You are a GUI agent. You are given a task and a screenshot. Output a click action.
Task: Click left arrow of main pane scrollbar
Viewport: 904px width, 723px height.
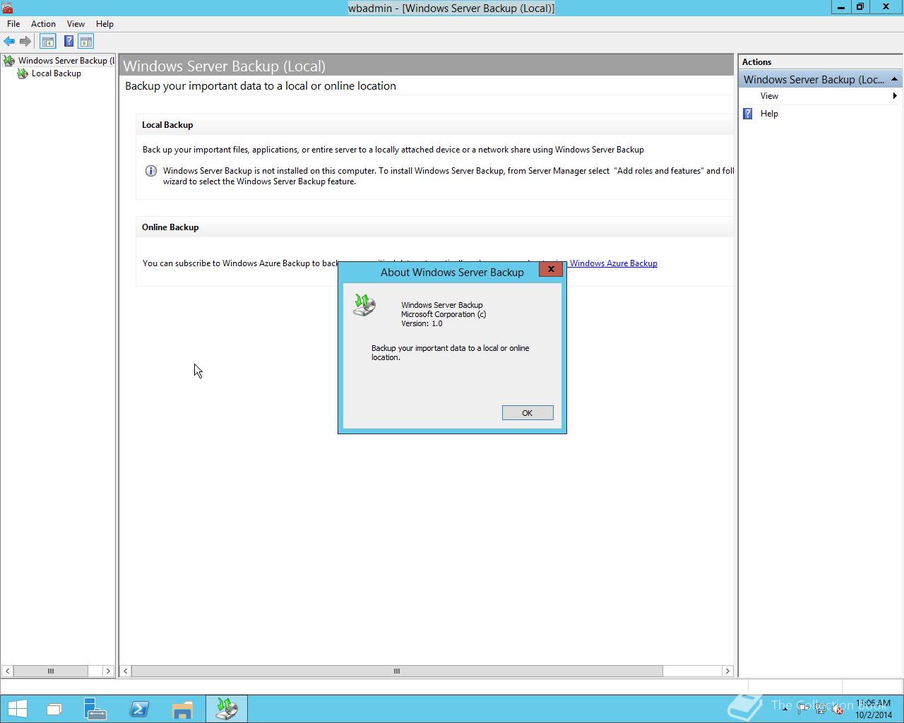126,671
